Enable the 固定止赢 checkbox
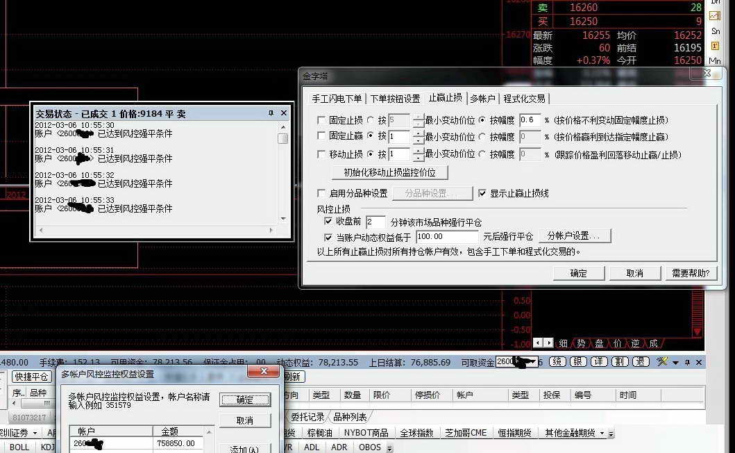 (321, 136)
